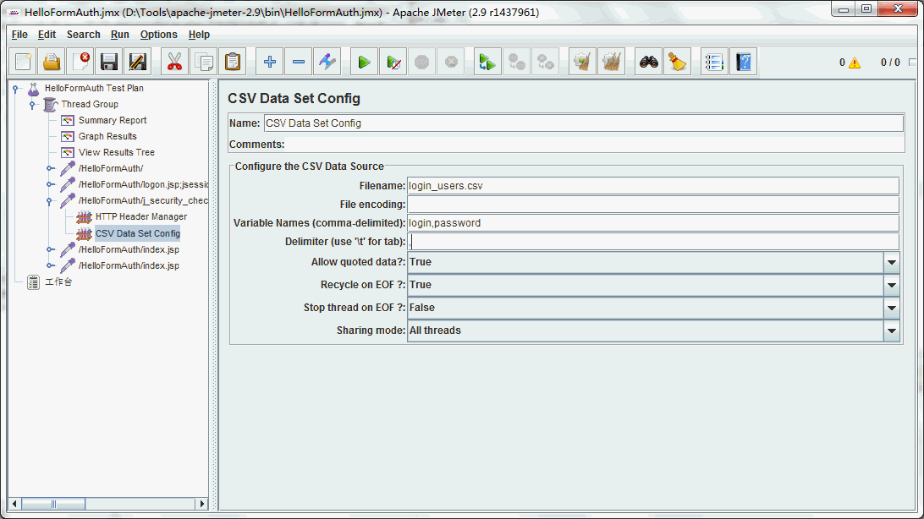924x519 pixels.
Task: Click the Stop test icon
Action: [422, 62]
